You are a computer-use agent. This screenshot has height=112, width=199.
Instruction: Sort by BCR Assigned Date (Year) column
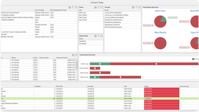click(64, 10)
